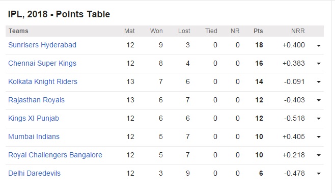This screenshot has width=335, height=193.
Task: Open the Chennai Super Kings team link
Action: 42,63
